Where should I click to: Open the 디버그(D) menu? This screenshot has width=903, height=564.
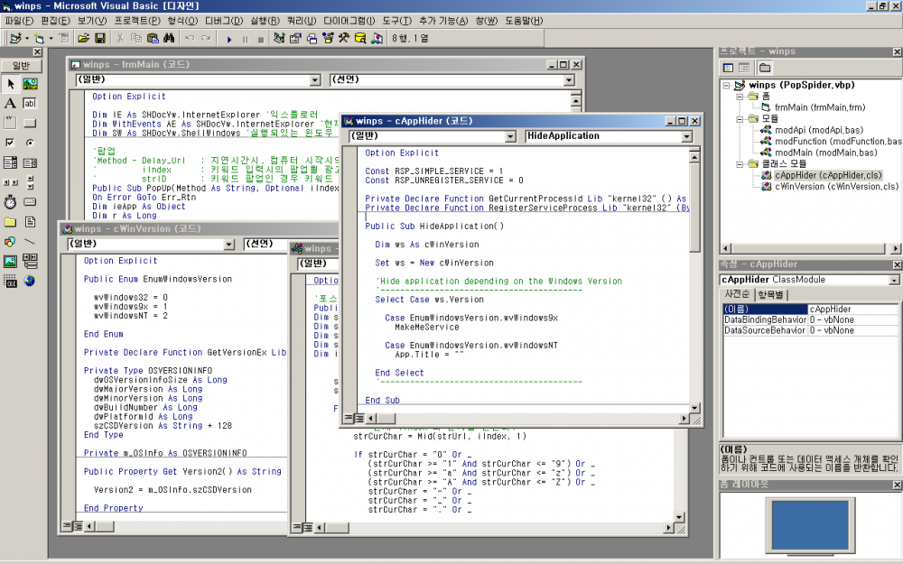[x=223, y=20]
